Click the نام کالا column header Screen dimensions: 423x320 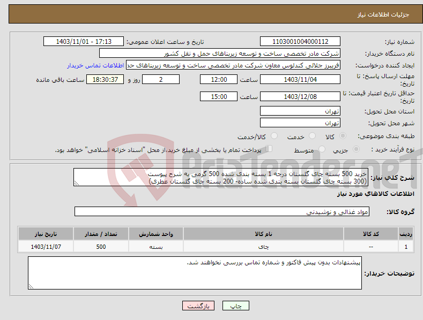[x=263, y=234]
